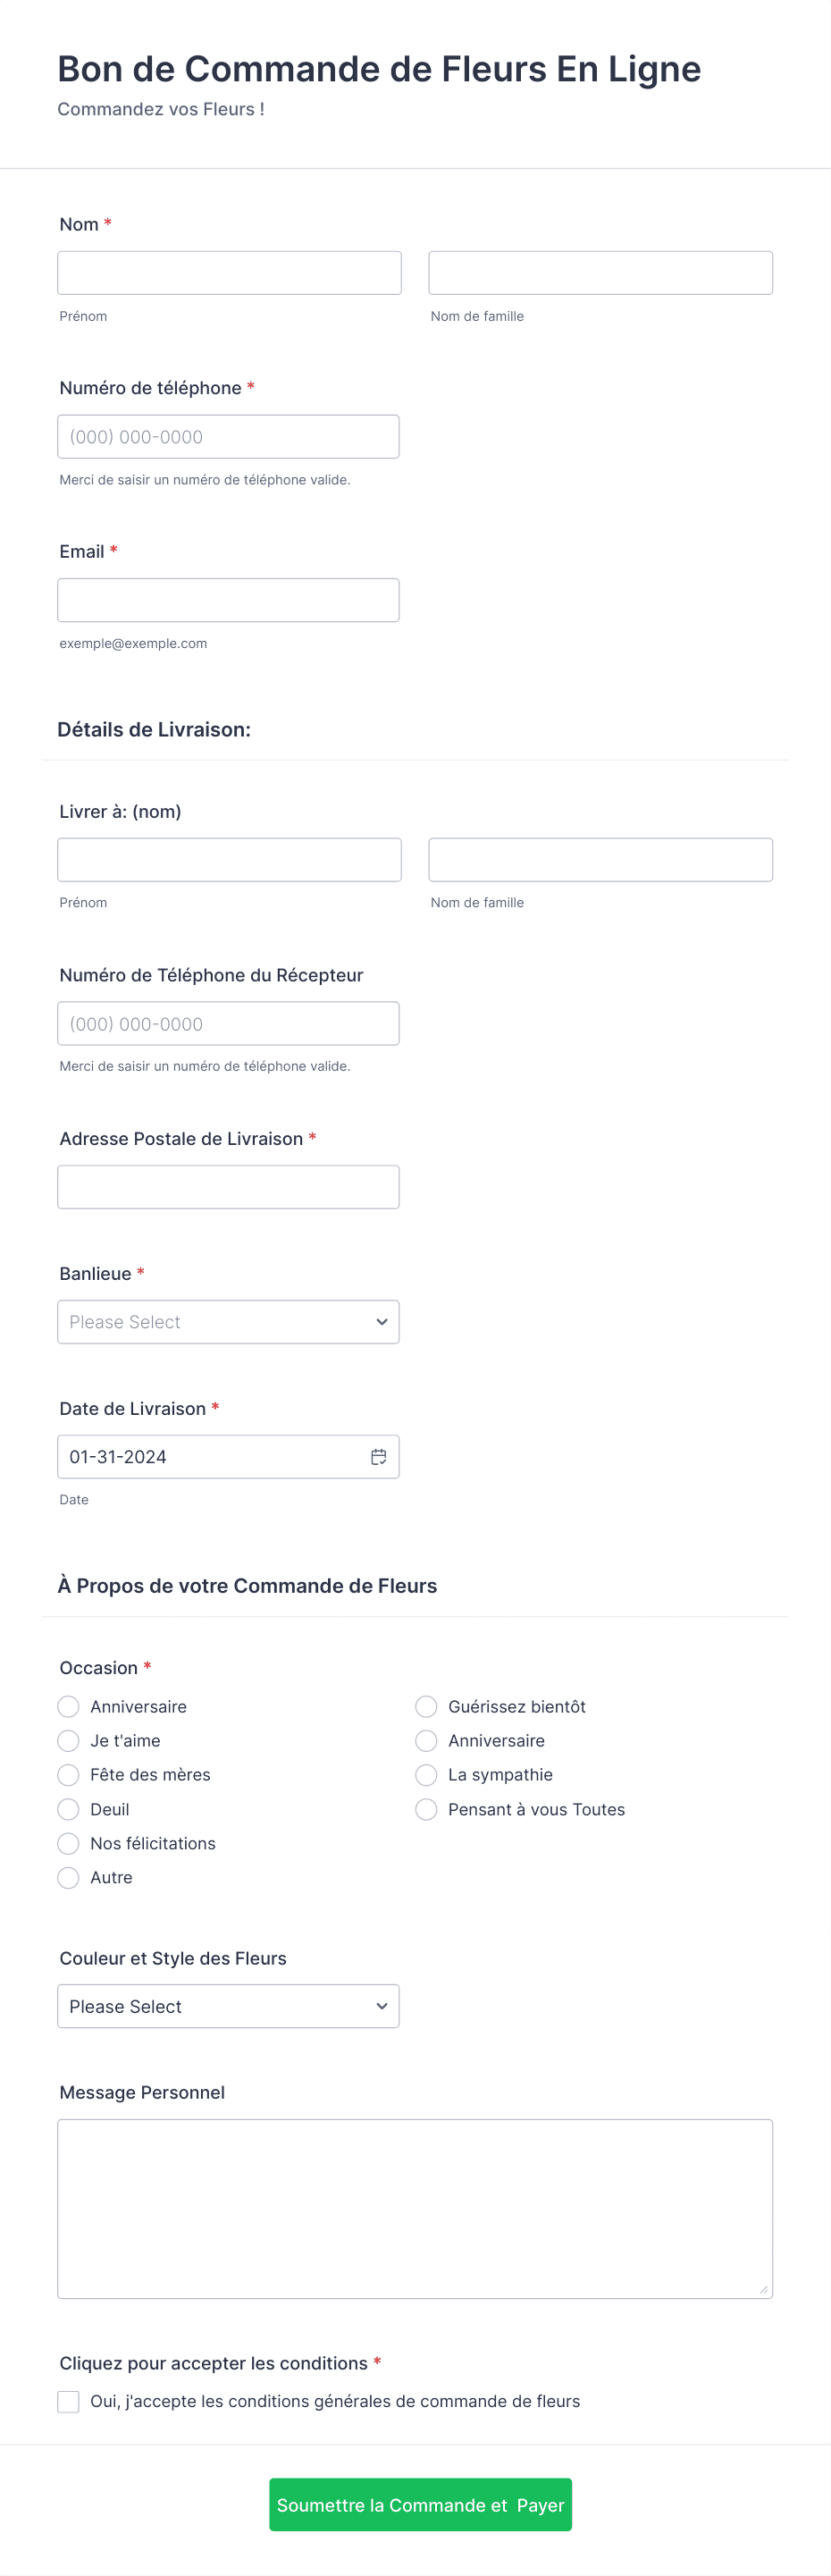831x2576 pixels.
Task: Click the resize grip of Message Personnel textarea
Action: click(x=763, y=2289)
